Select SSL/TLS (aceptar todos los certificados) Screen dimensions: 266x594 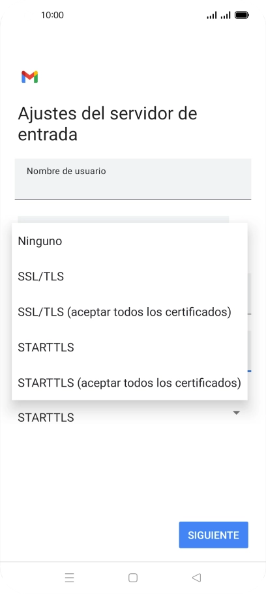pyautogui.click(x=130, y=312)
